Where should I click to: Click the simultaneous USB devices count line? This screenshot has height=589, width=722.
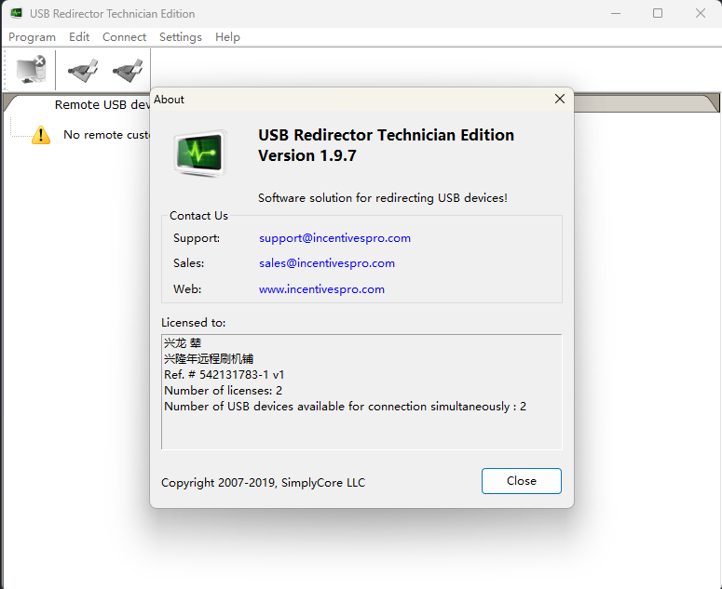(345, 407)
